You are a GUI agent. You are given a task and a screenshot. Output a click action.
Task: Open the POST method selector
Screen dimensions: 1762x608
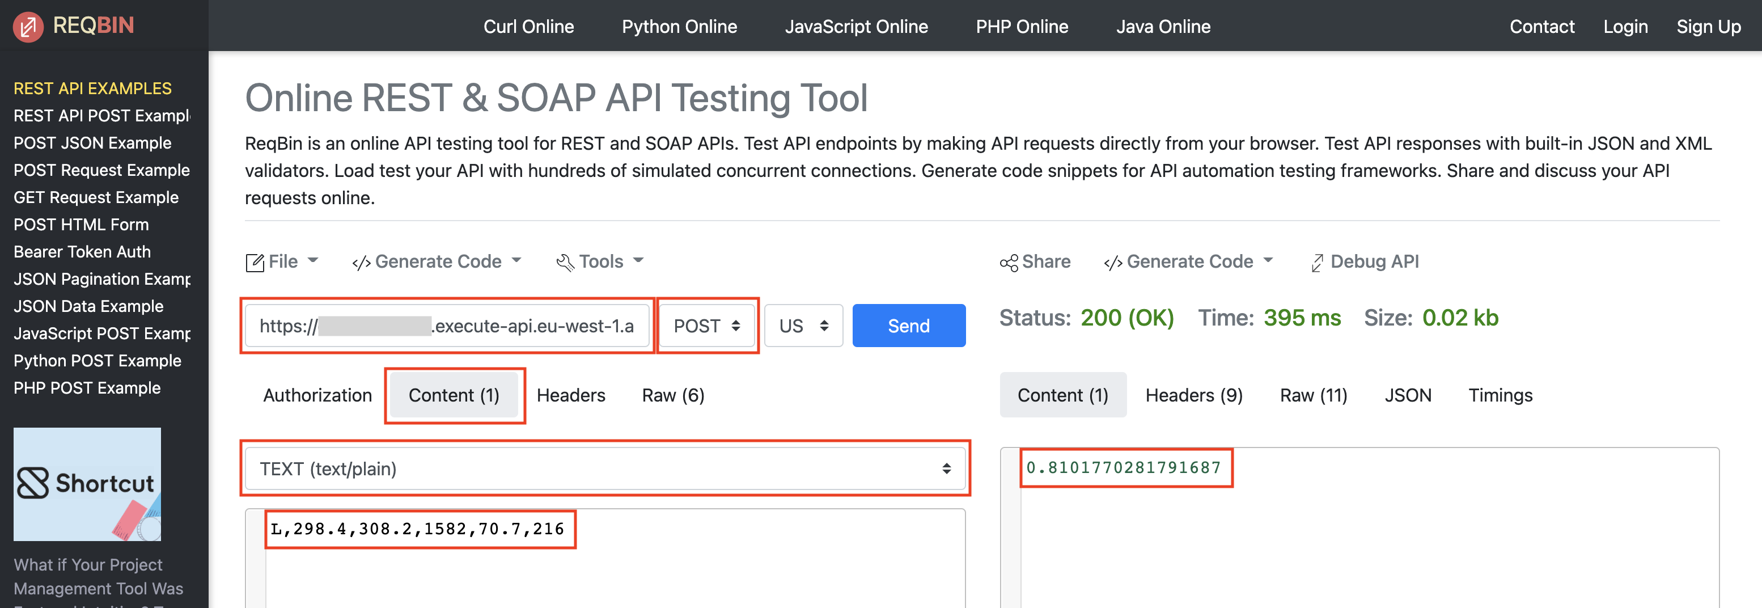click(x=708, y=326)
